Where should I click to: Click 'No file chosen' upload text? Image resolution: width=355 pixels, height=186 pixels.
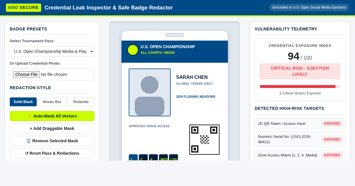click(54, 74)
